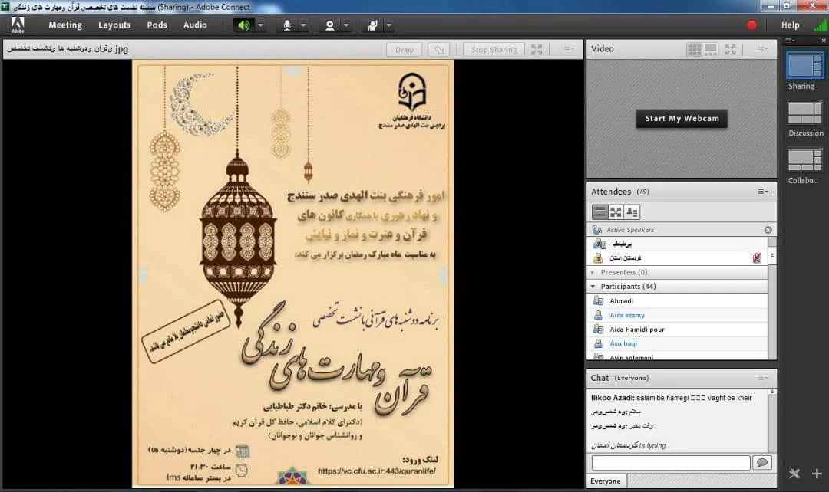Screen dimensions: 829x492
Task: Click the send chat message bubble icon
Action: pyautogui.click(x=761, y=462)
